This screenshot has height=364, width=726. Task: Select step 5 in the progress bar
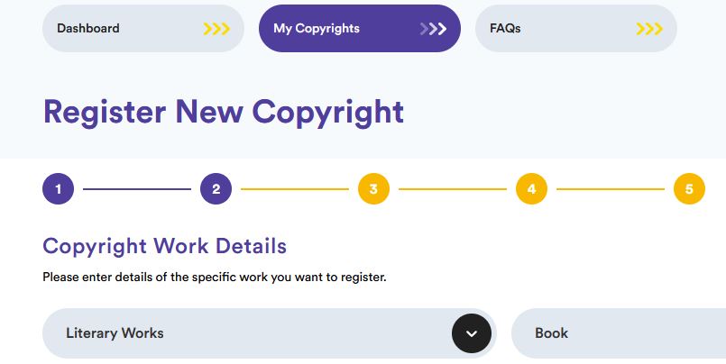pos(689,189)
